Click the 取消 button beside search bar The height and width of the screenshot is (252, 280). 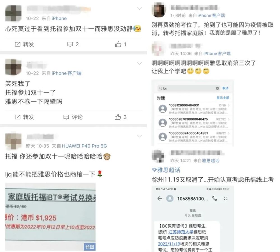click(x=225, y=88)
